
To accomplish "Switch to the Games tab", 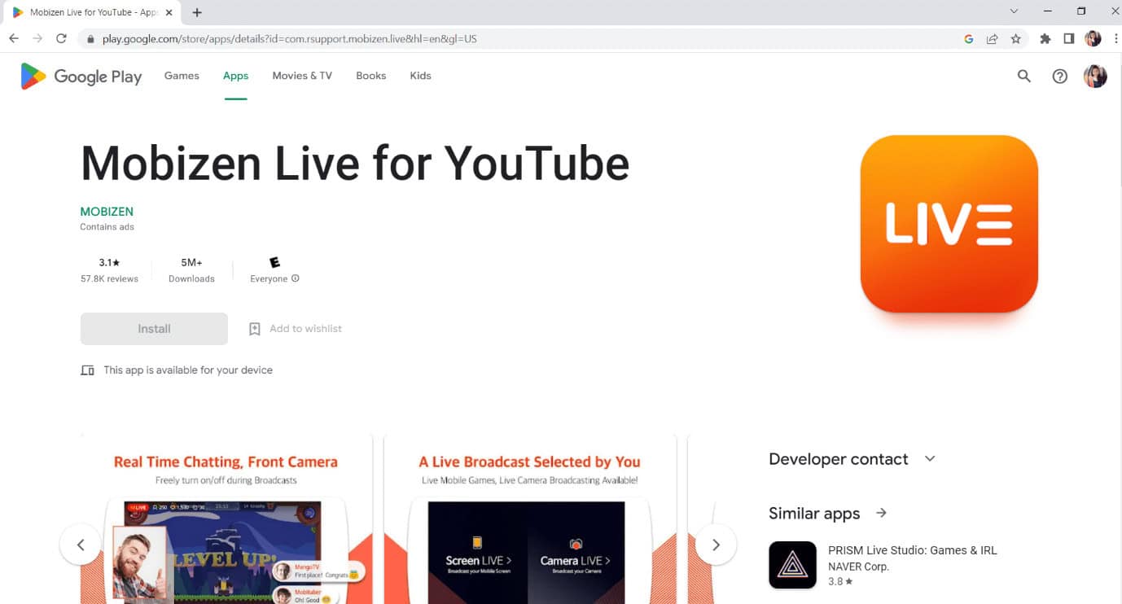I will (181, 76).
